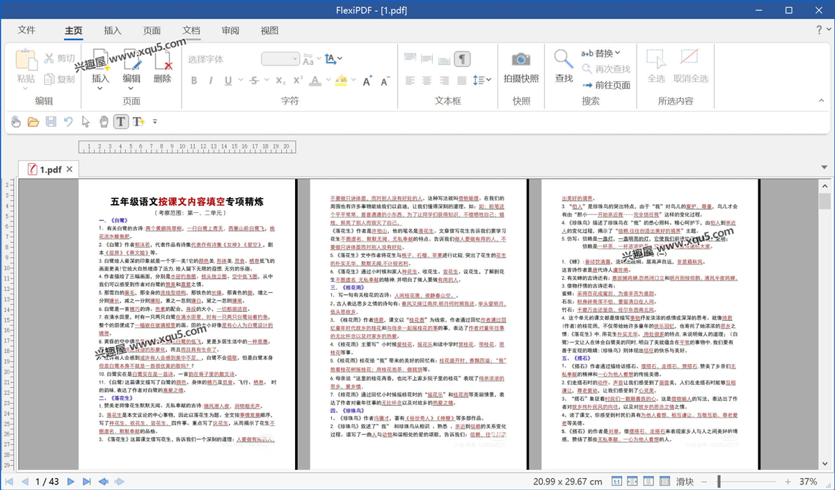Select all content with 全选

(x=656, y=67)
